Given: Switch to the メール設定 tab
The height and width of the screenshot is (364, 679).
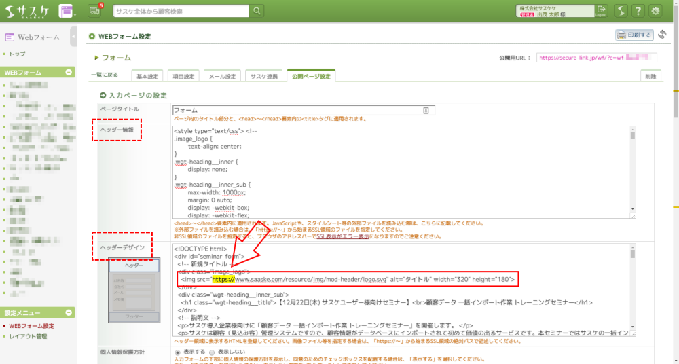Looking at the screenshot, I should coord(221,76).
